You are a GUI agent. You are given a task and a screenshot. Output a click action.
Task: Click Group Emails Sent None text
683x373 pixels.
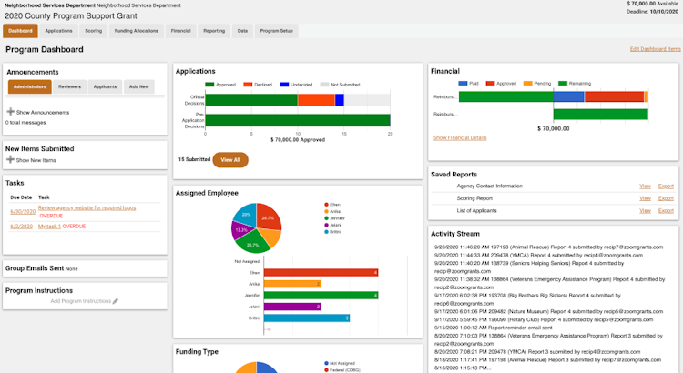tap(41, 268)
